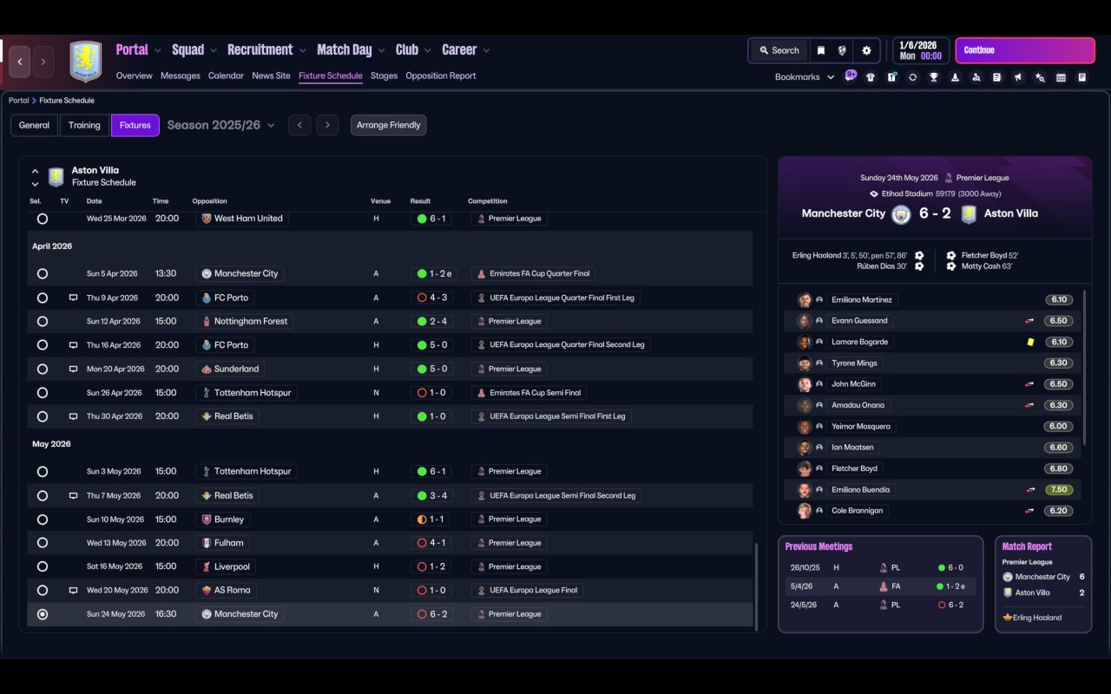
Task: Click the Search button
Action: pyautogui.click(x=779, y=50)
